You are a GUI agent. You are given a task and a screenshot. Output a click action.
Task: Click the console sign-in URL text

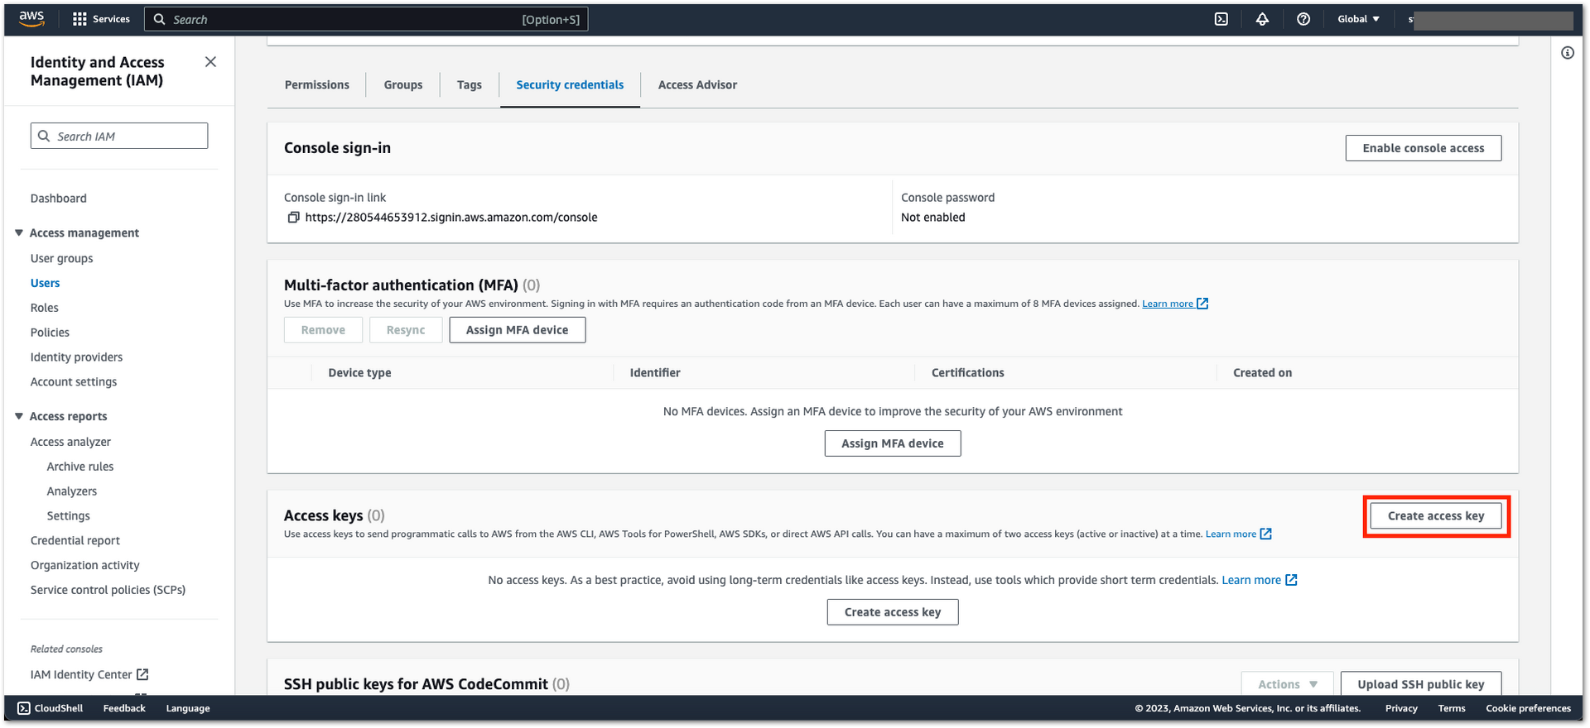pos(451,218)
